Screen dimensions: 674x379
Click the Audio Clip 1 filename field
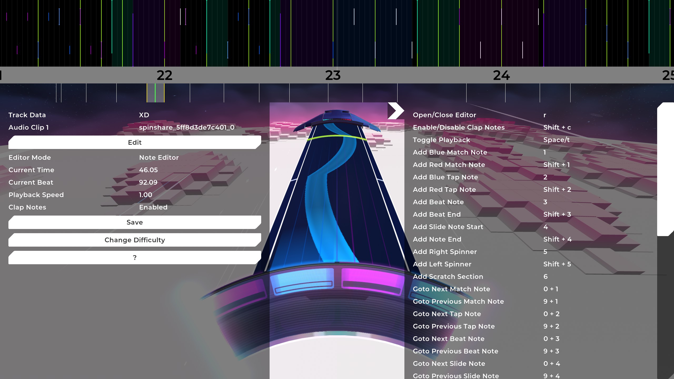pos(186,128)
